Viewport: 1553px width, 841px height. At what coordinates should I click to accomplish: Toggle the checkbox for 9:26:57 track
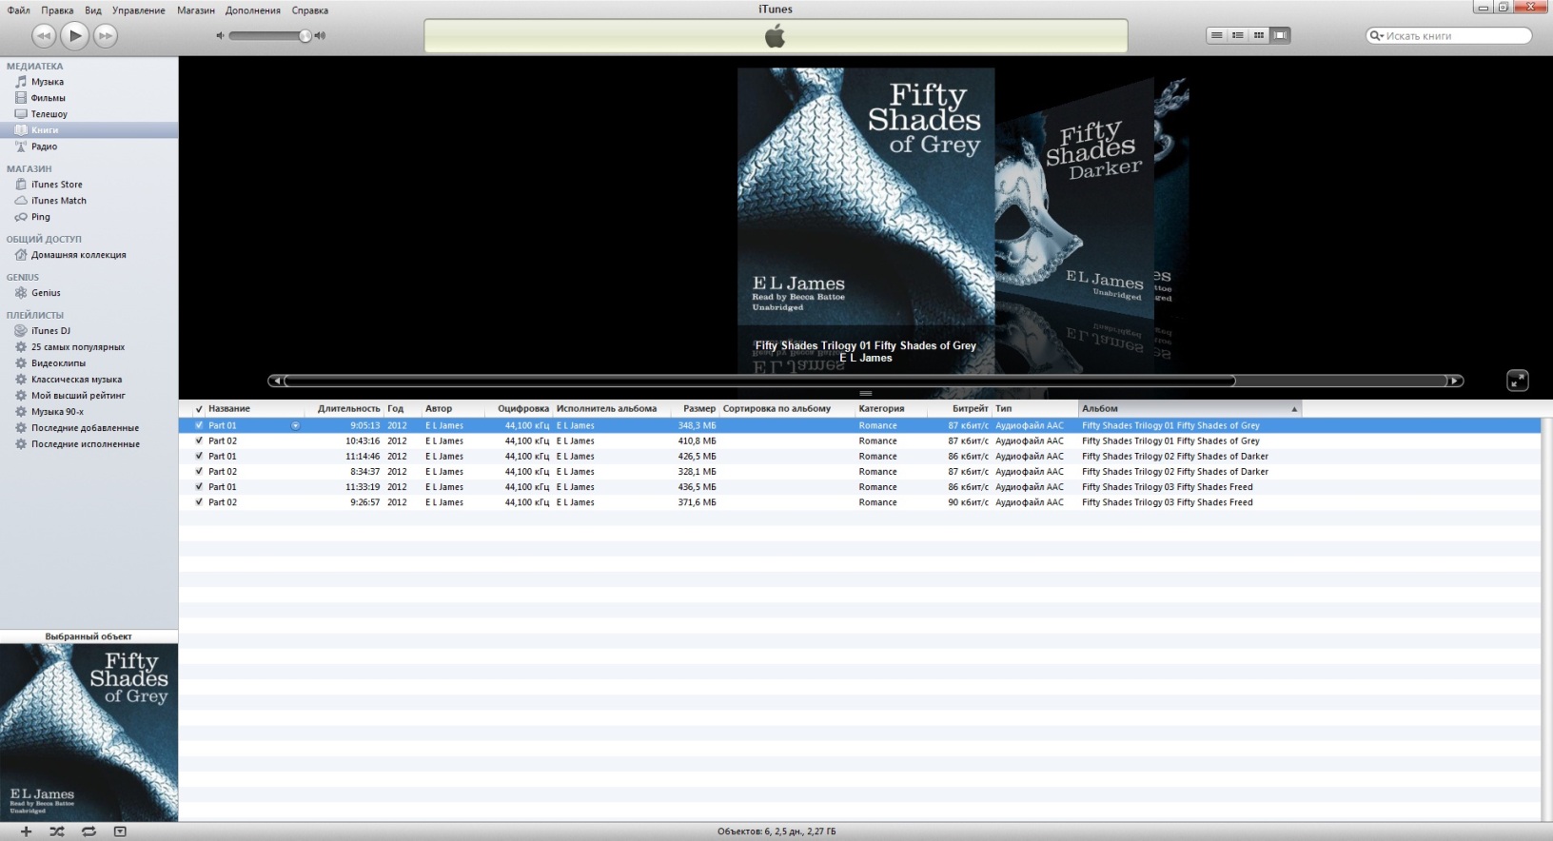point(199,502)
